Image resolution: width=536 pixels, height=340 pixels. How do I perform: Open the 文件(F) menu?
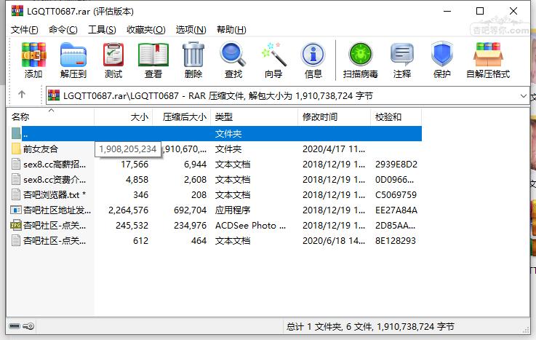(x=24, y=30)
